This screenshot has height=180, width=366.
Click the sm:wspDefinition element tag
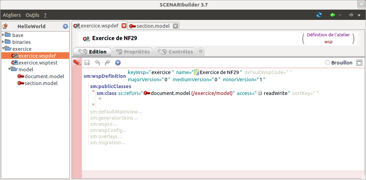(x=105, y=76)
